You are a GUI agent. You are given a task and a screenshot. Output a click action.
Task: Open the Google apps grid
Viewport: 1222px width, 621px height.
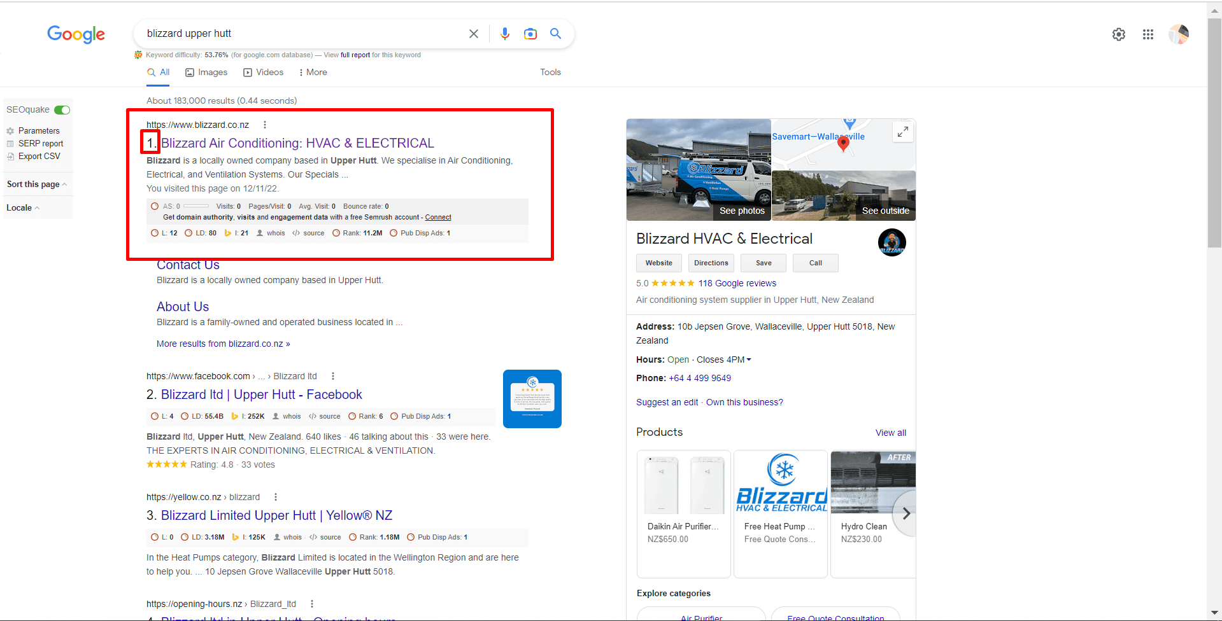pos(1148,34)
